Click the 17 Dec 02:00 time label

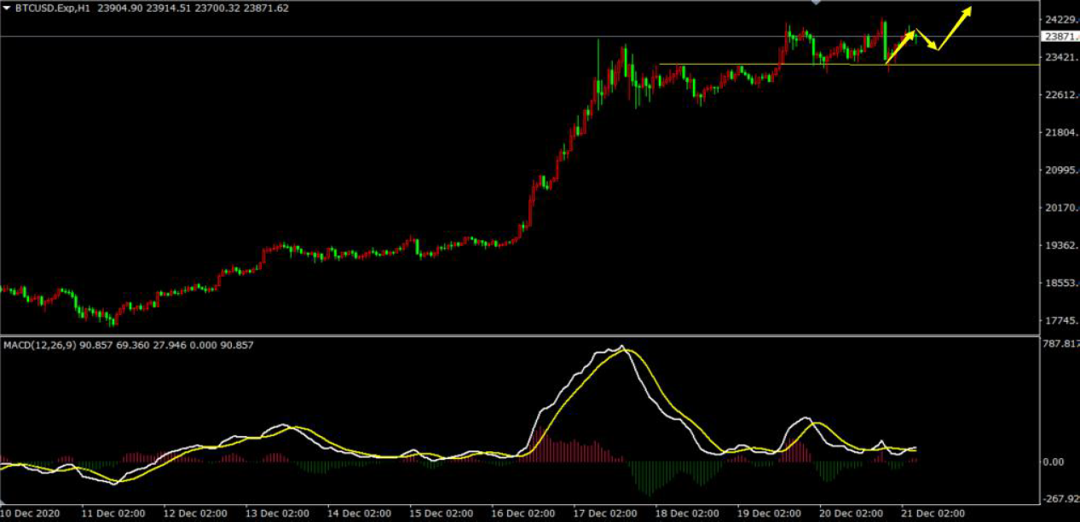click(x=604, y=513)
